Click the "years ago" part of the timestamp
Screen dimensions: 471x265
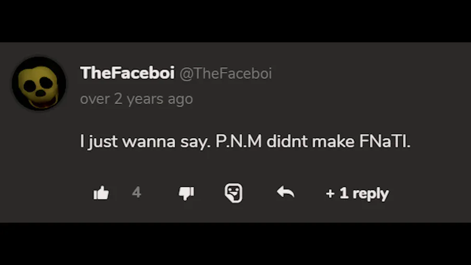[160, 99]
